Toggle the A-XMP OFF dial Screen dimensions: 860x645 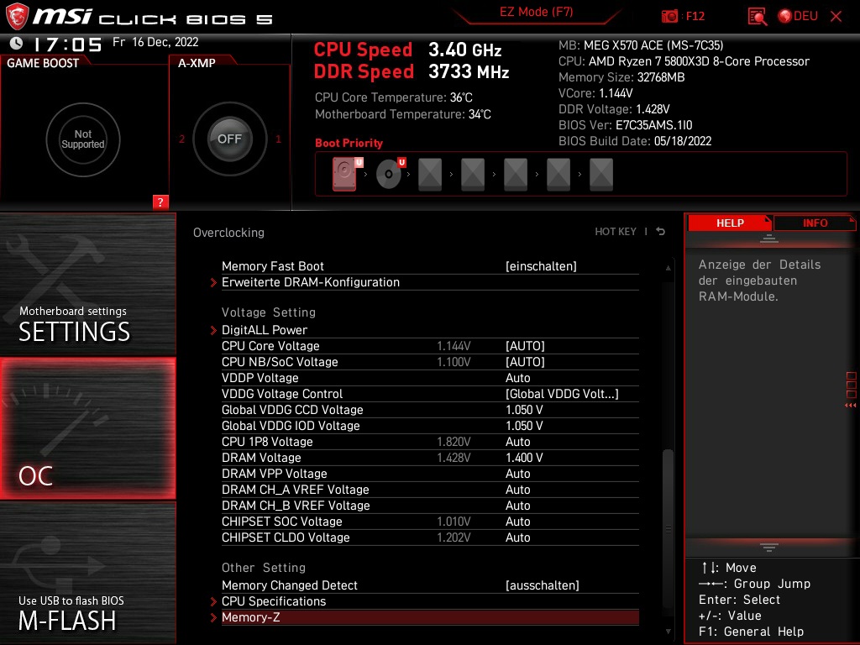click(x=229, y=139)
